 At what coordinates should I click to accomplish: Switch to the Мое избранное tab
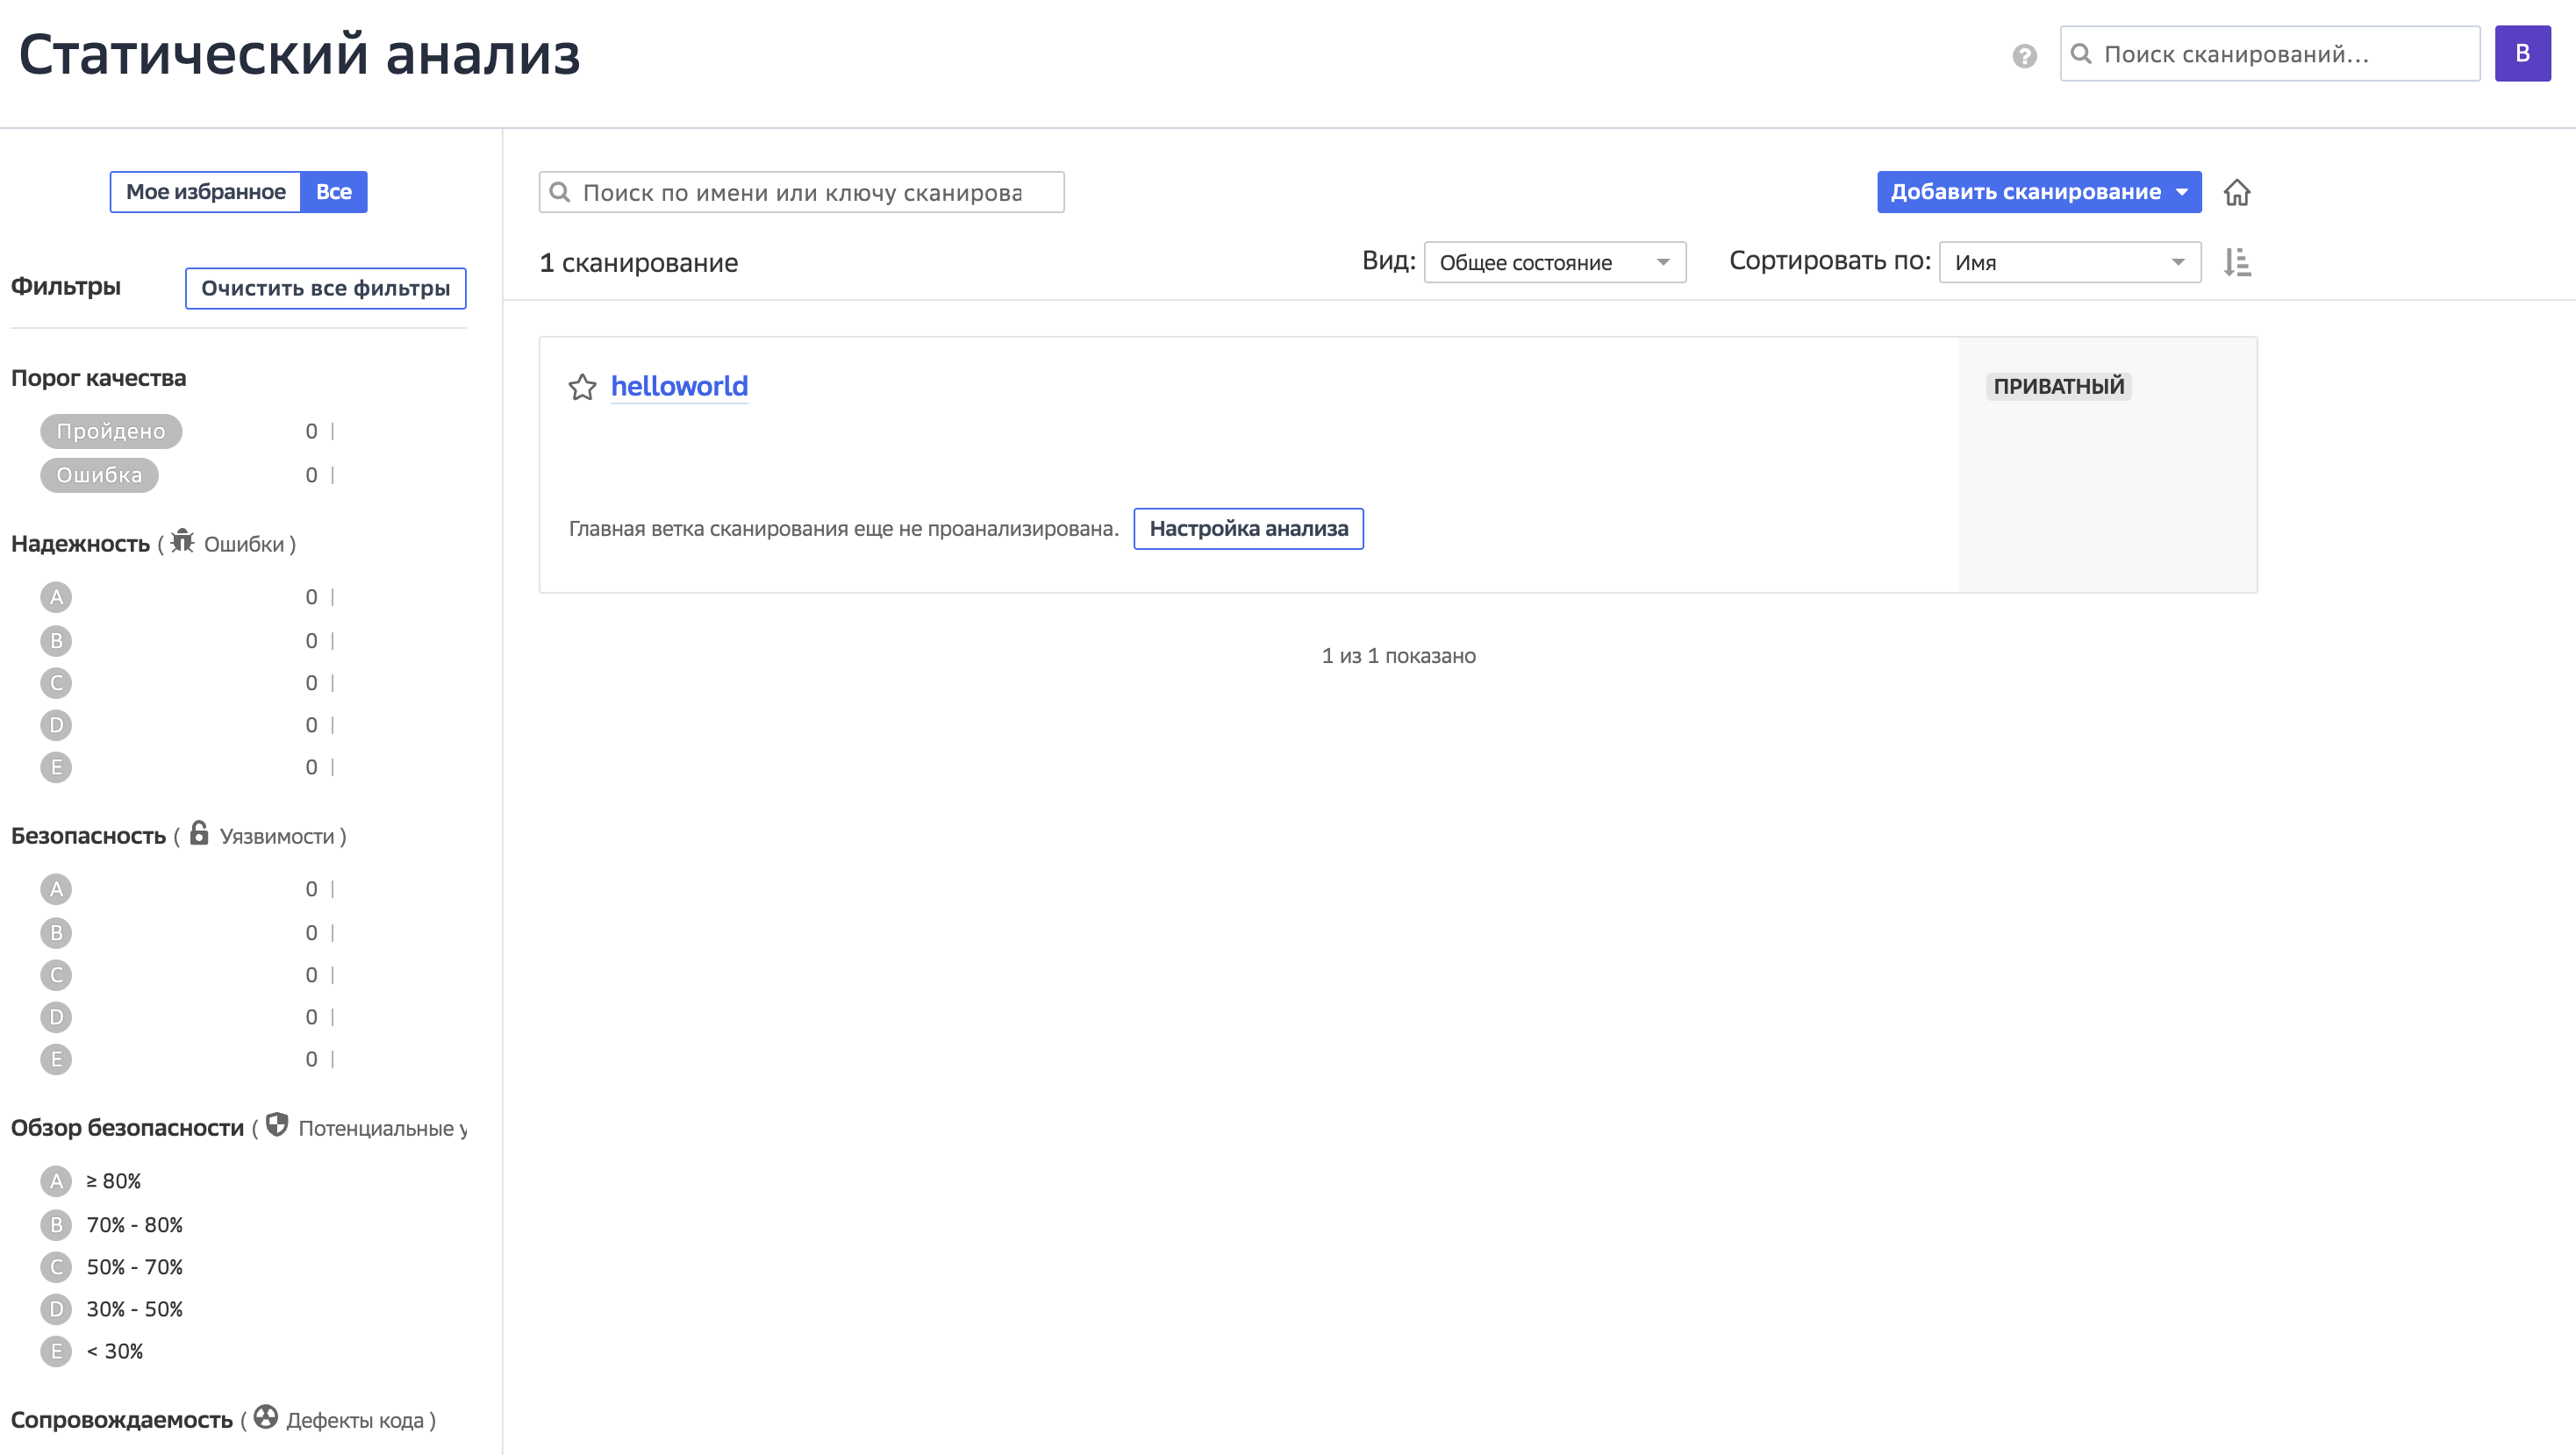(207, 191)
